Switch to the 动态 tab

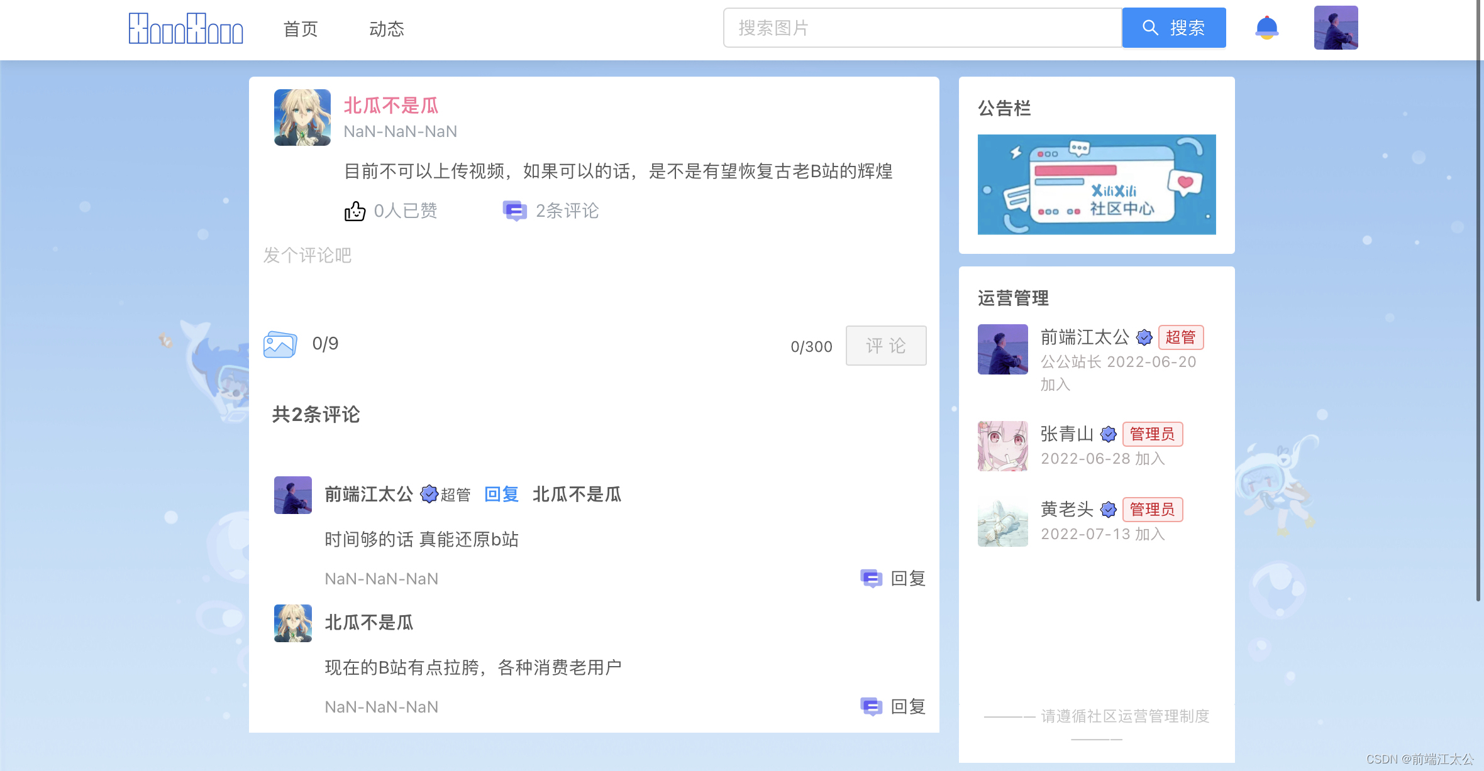coord(386,29)
